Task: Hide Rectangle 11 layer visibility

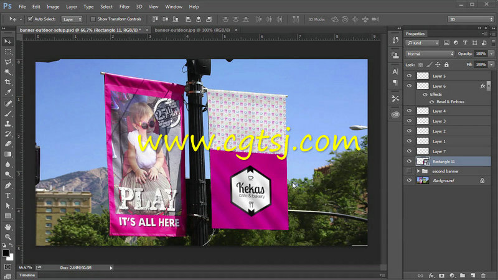Action: click(409, 161)
